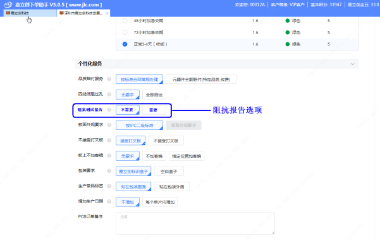Viewport: 380px width, 241px height.
Task: Select 指定位置加客编 option
Action: pos(187,156)
